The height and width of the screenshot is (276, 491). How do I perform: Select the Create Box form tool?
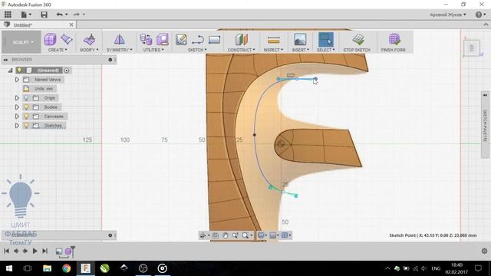(50, 39)
